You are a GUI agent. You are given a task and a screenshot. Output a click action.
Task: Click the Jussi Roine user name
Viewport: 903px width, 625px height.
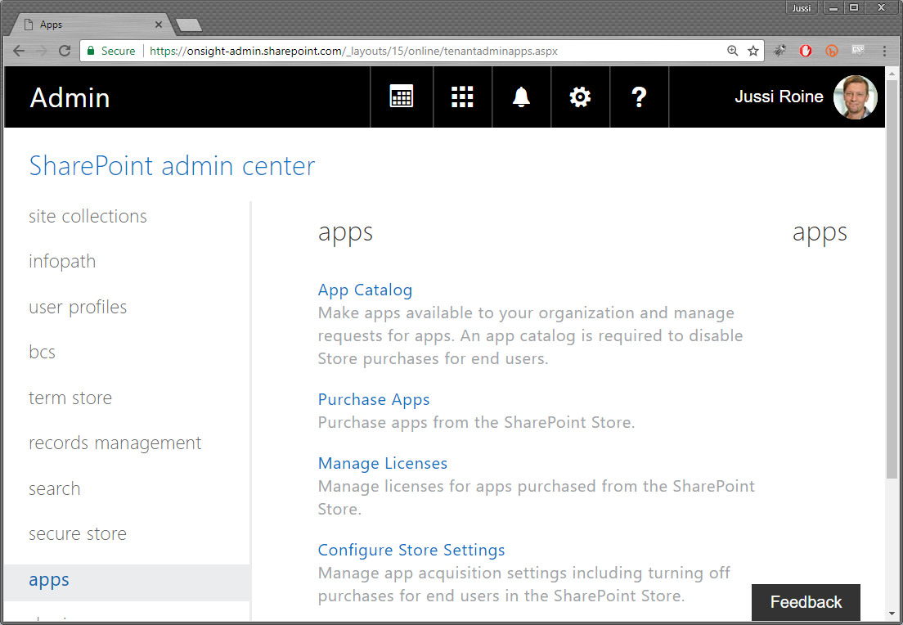pyautogui.click(x=779, y=97)
